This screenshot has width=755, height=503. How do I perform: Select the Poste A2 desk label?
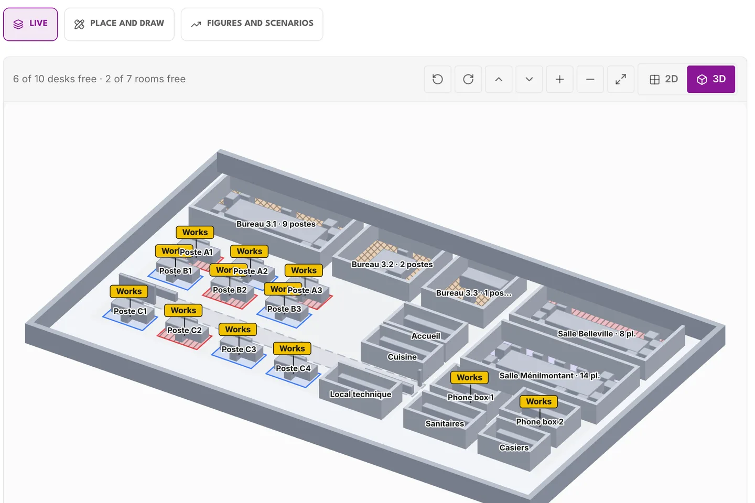point(251,271)
